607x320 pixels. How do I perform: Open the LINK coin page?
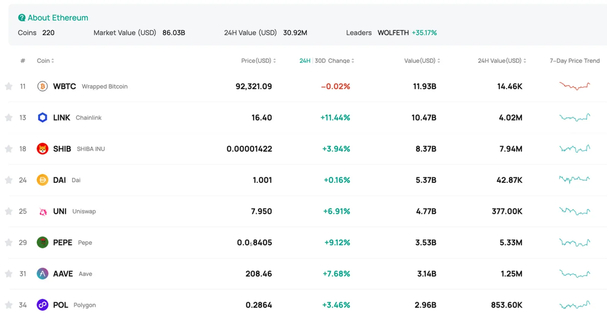[61, 117]
